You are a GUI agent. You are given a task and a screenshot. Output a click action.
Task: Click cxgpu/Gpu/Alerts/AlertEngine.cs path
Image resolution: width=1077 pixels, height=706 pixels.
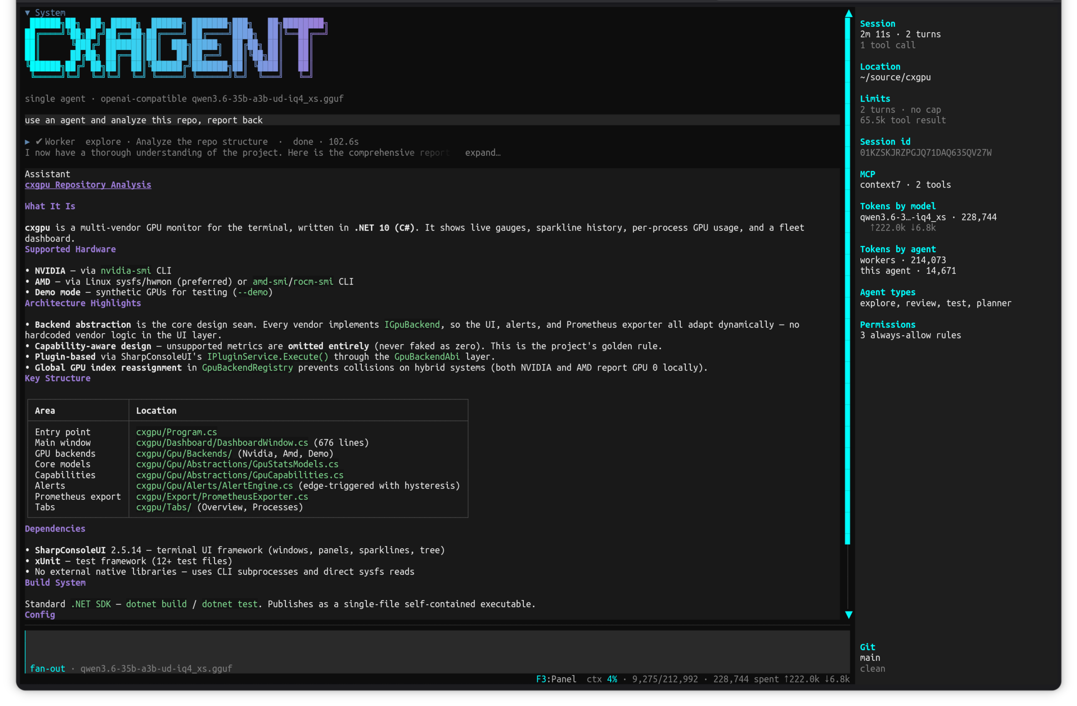[x=215, y=485]
